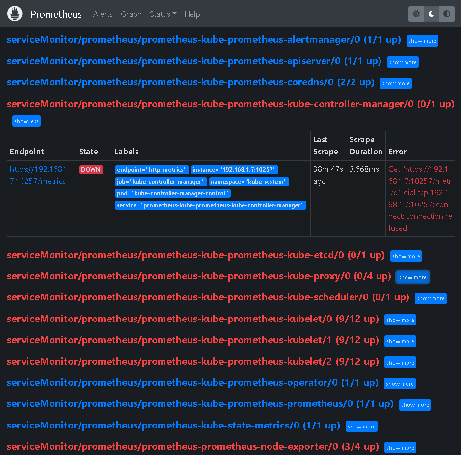Viewport: 461px width, 455px height.
Task: Open the Alerts page
Action: click(103, 14)
